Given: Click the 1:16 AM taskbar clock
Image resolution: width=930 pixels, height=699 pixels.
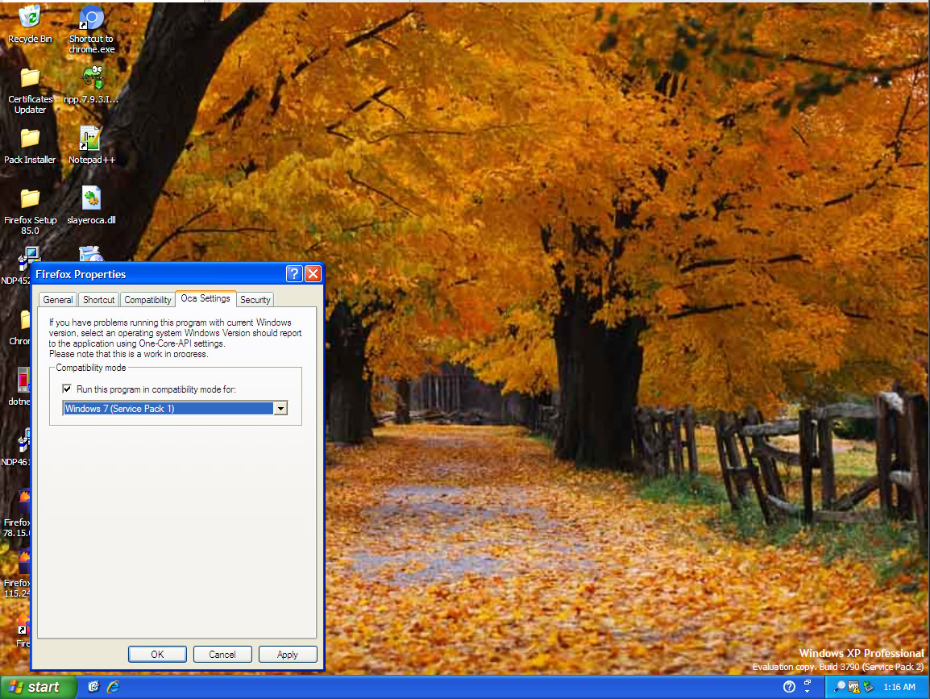Looking at the screenshot, I should pyautogui.click(x=899, y=687).
